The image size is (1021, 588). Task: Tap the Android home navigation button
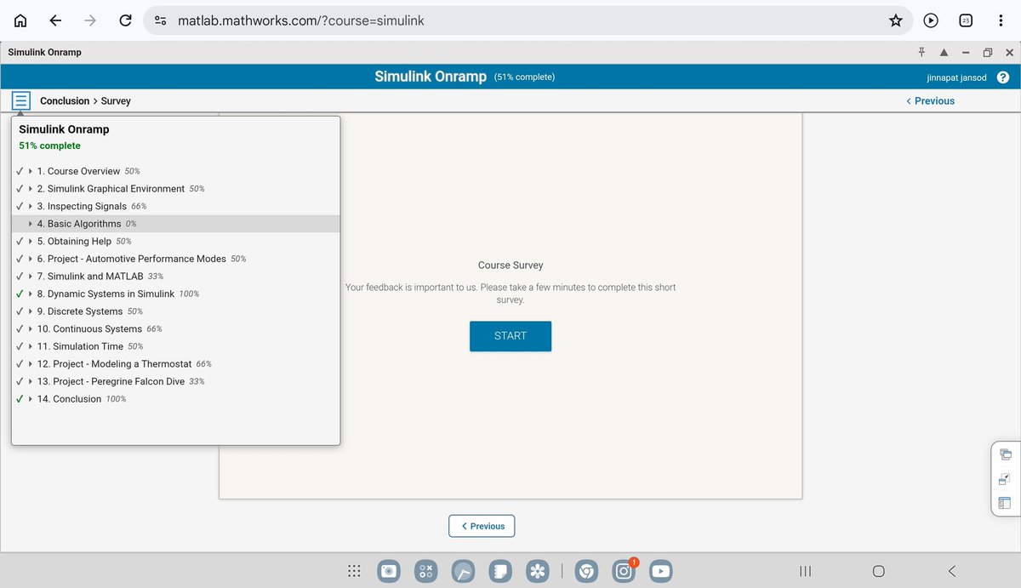click(879, 571)
